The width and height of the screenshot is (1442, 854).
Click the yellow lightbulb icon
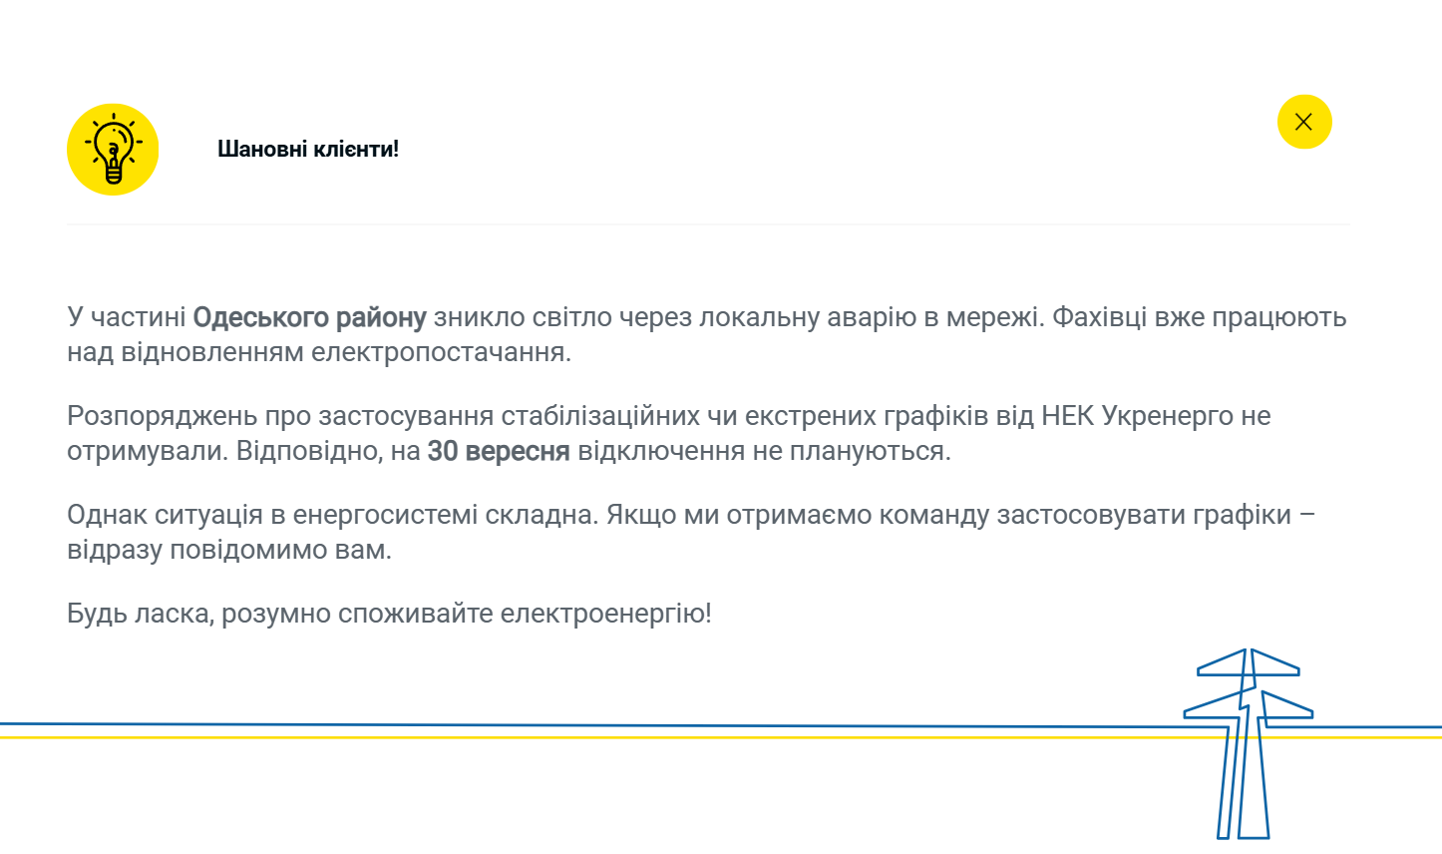(x=113, y=150)
